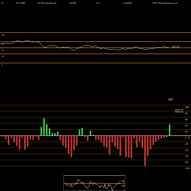The image size is (191, 191).
Task: Click the SI(TM) header label
Action: click(x=73, y=3)
